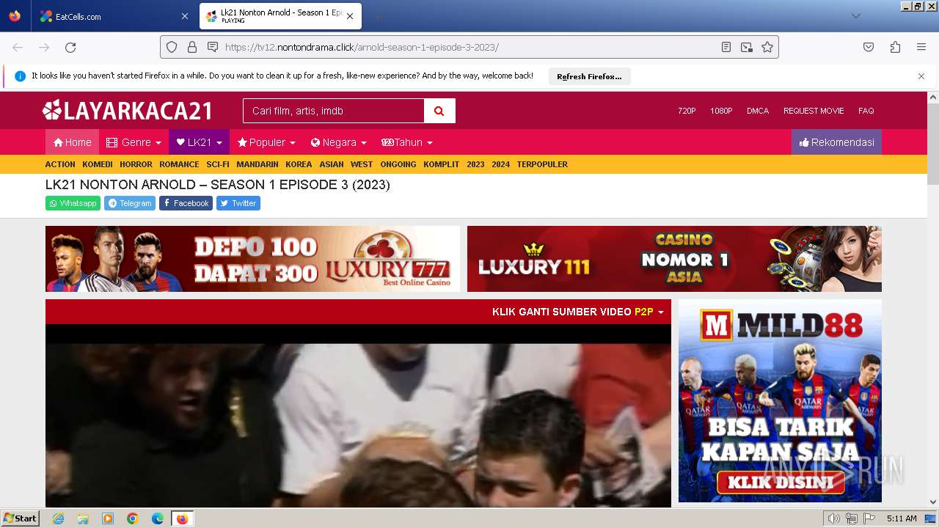This screenshot has width=939, height=528.
Task: Select ONGOING category
Action: coord(398,164)
